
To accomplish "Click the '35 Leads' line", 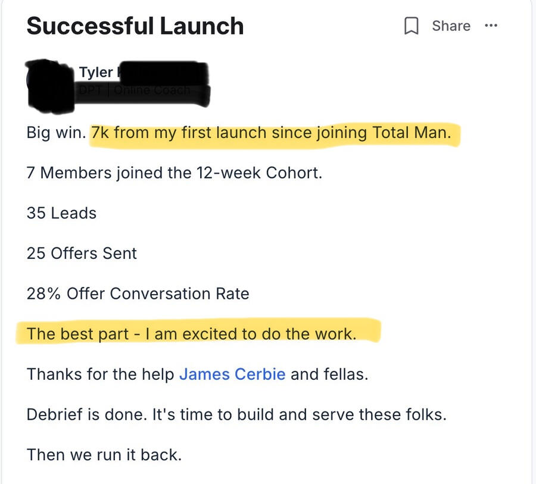I will click(61, 213).
